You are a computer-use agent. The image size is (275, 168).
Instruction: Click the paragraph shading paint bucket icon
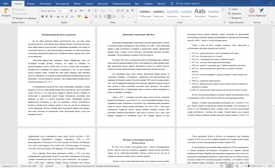[x=122, y=17]
